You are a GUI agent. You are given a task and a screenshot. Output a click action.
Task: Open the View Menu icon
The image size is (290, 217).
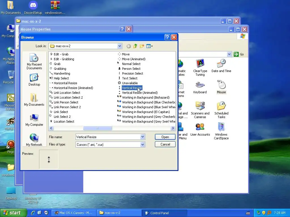pos(150,46)
